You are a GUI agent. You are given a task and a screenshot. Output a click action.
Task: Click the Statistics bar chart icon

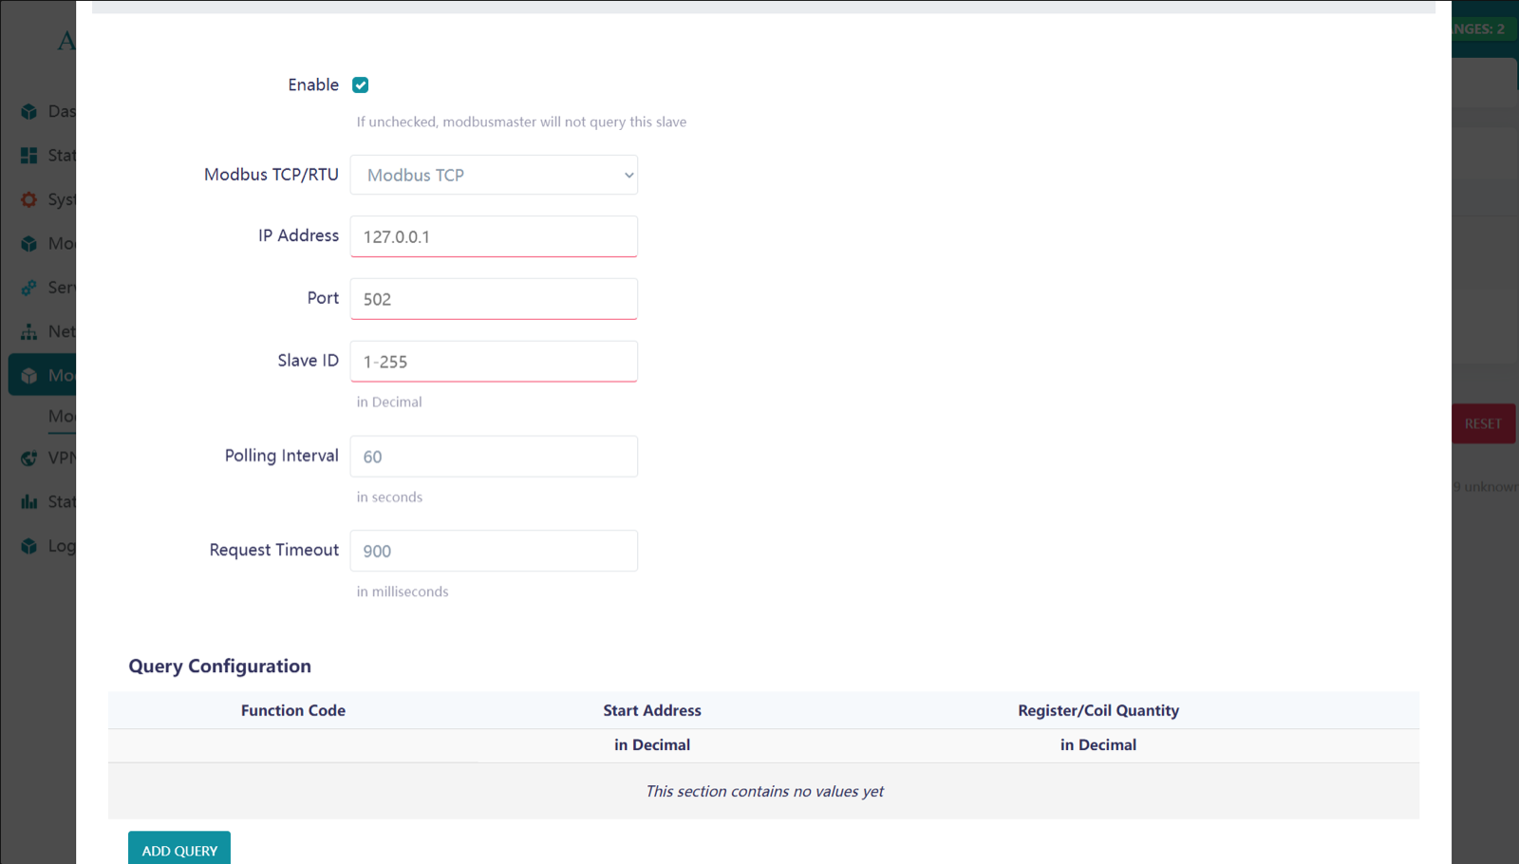tap(29, 501)
